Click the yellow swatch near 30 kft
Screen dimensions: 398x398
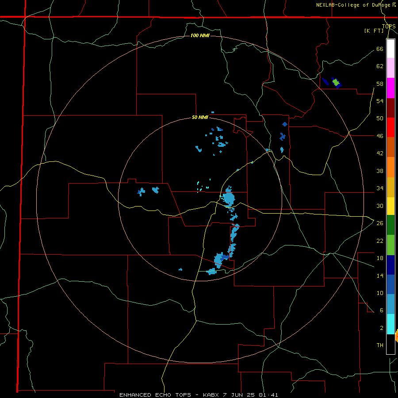[x=390, y=206]
